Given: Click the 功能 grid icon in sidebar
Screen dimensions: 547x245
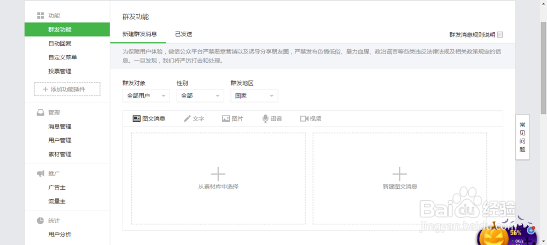Looking at the screenshot, I should point(40,15).
